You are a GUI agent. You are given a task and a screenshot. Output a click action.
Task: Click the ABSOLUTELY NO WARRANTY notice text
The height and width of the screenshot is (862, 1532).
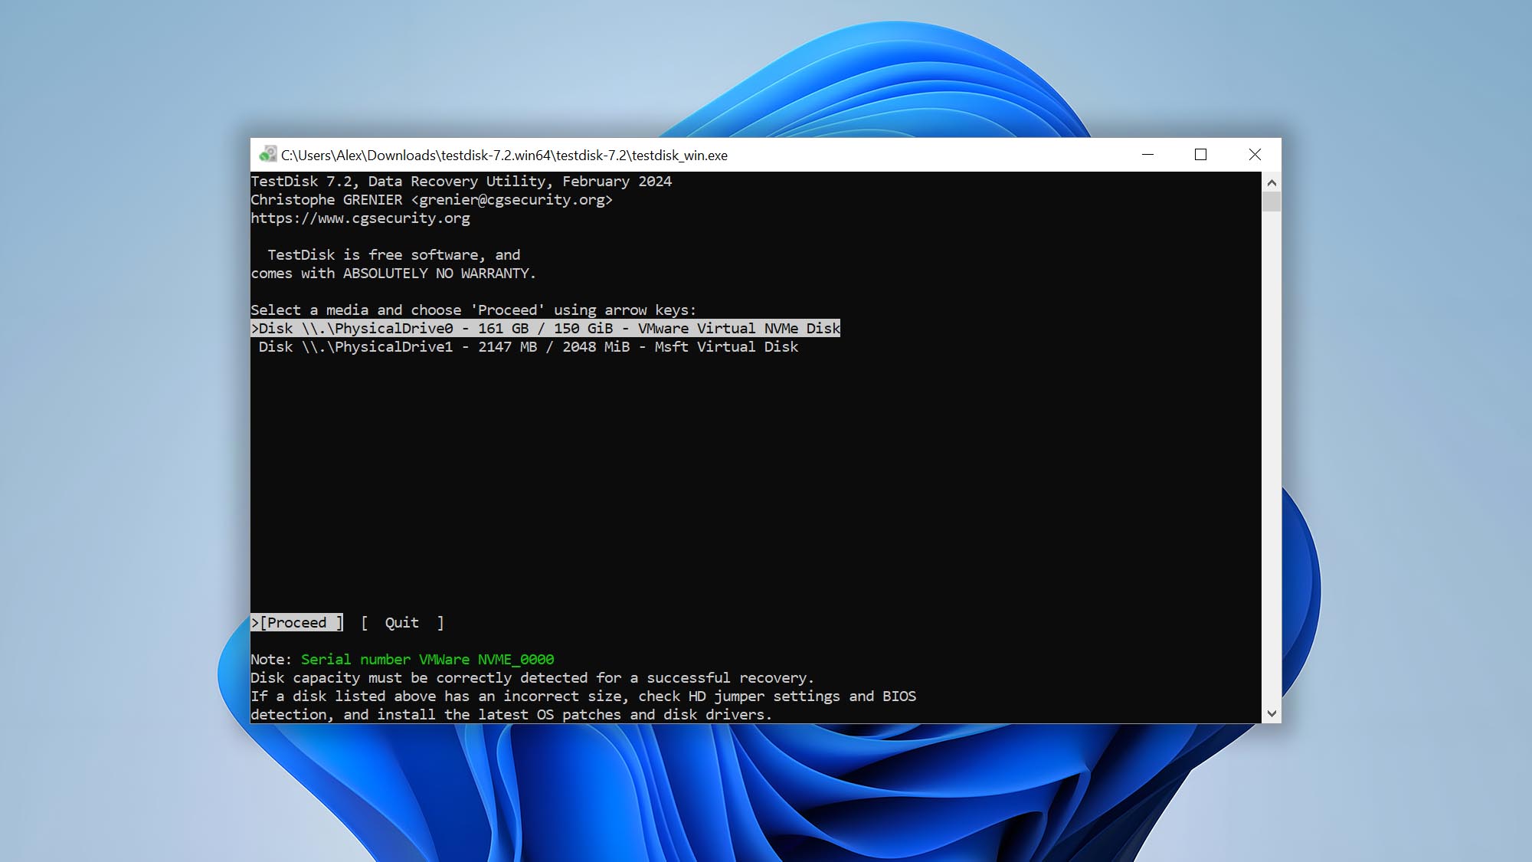tap(394, 273)
